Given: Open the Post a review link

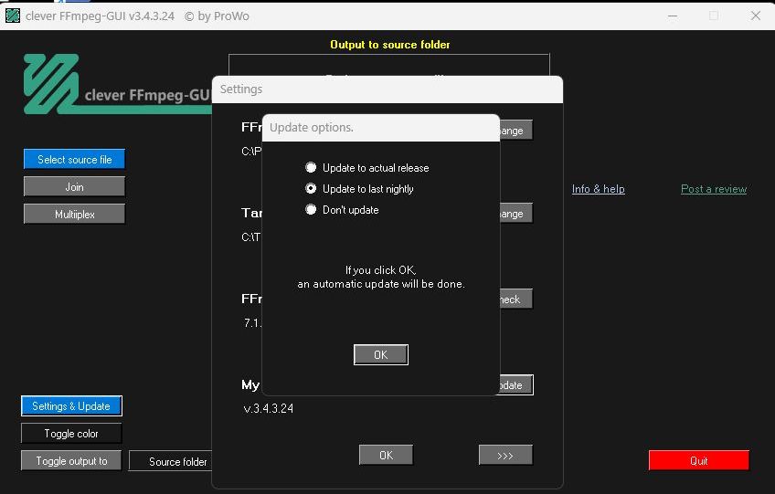Looking at the screenshot, I should click(x=714, y=189).
